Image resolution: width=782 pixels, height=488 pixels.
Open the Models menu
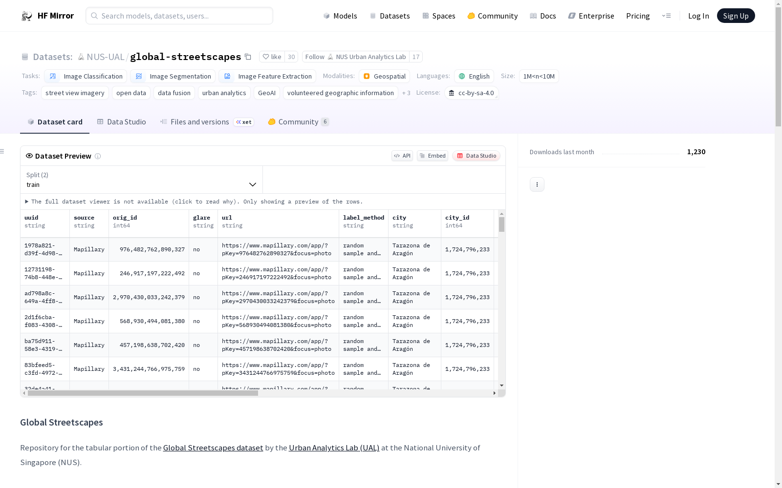pyautogui.click(x=340, y=16)
